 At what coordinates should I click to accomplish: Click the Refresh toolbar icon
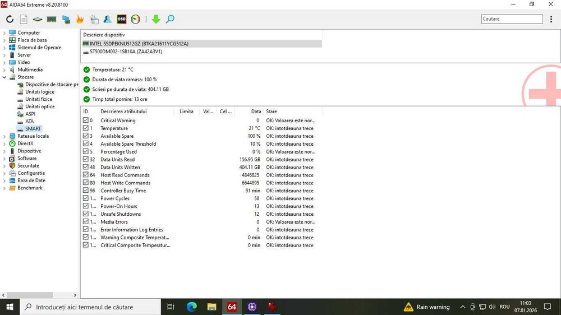click(10, 19)
